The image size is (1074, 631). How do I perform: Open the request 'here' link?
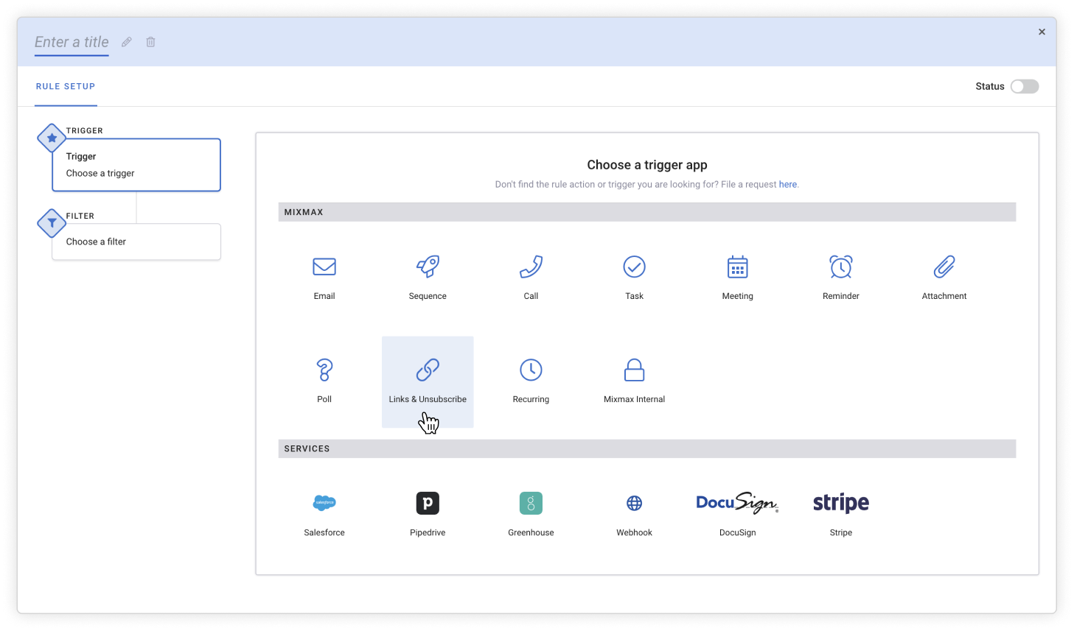point(788,184)
